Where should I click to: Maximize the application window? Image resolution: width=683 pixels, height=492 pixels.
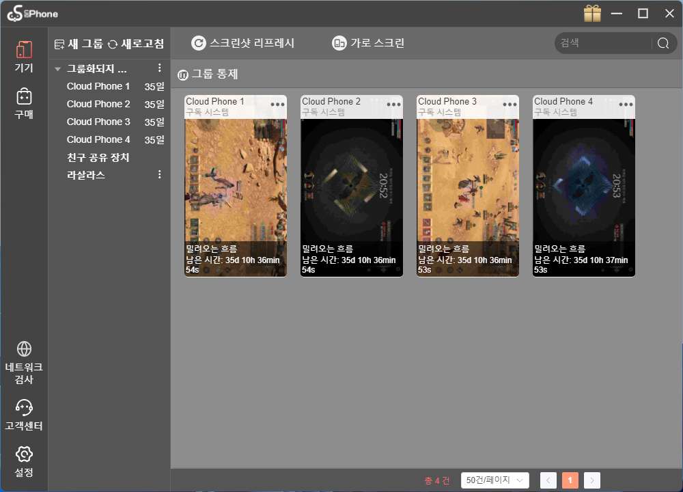(643, 14)
